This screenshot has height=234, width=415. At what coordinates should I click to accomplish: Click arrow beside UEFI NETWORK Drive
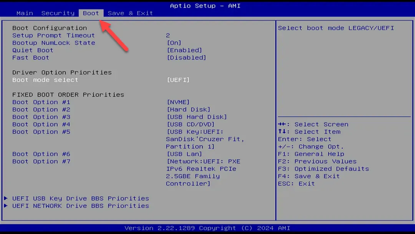click(x=6, y=206)
